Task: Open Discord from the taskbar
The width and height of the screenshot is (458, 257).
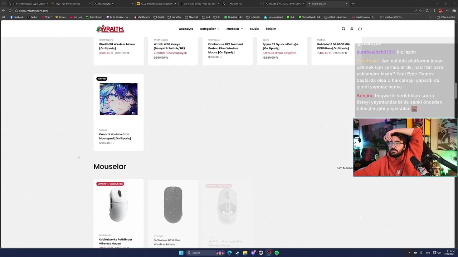Action: pos(253,253)
